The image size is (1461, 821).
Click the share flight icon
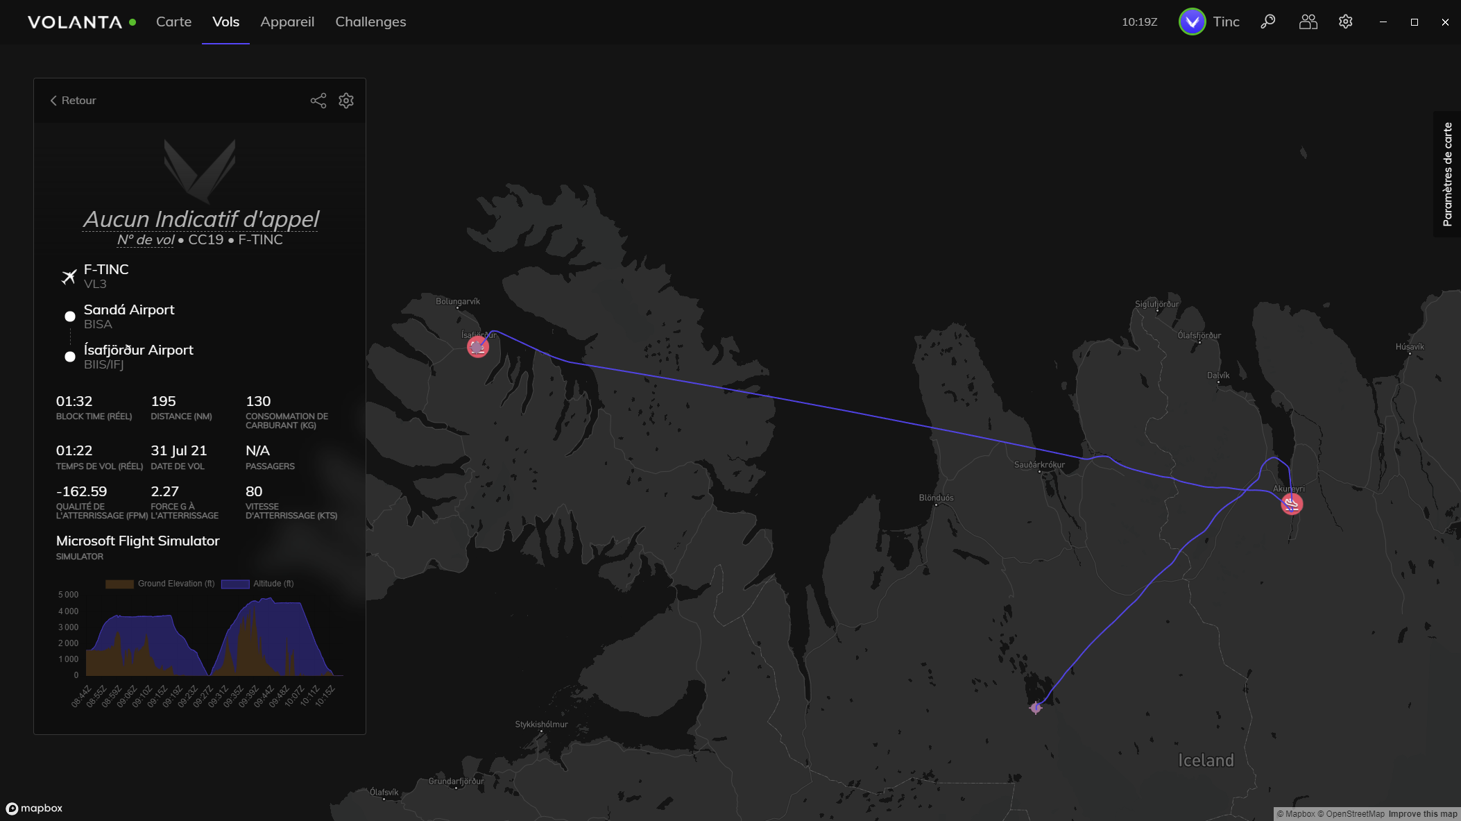(x=318, y=101)
